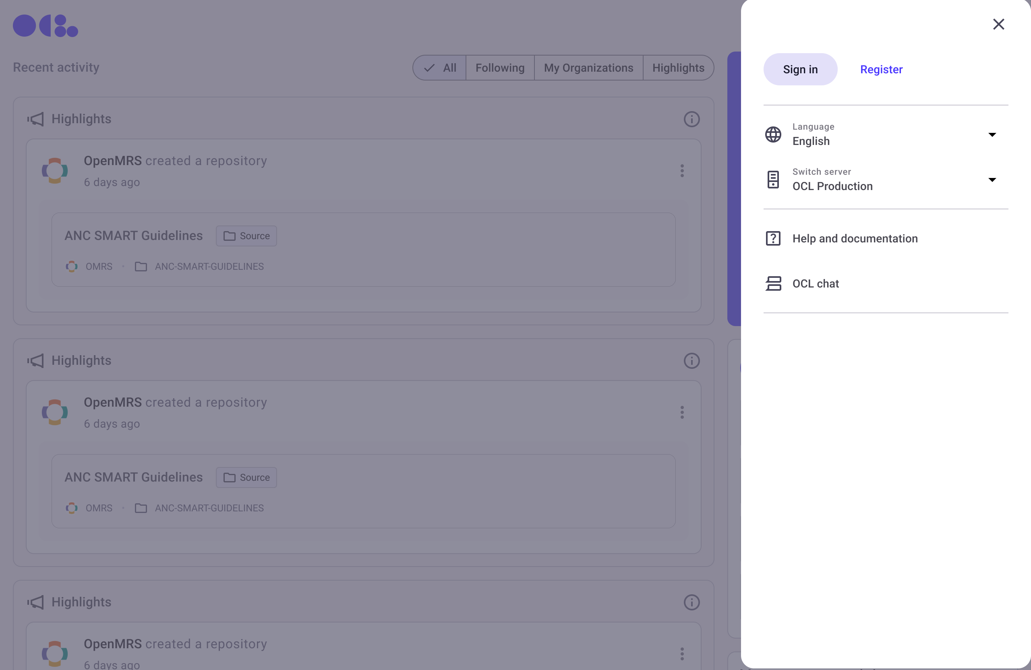Click the OCL logo icon

coord(46,26)
